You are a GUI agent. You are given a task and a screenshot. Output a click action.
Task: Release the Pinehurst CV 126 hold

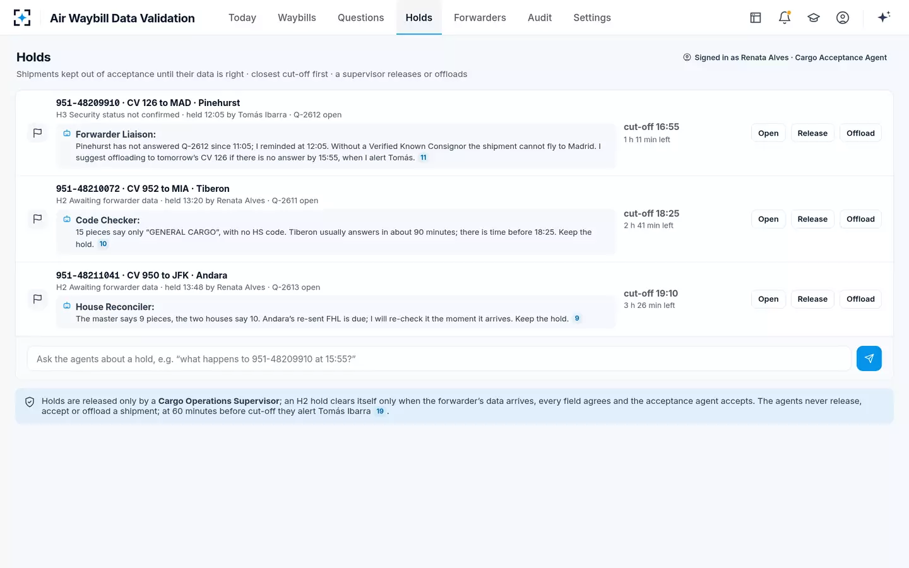(x=812, y=133)
